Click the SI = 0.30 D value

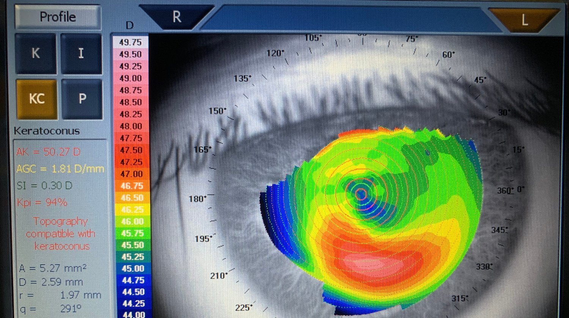coord(44,185)
